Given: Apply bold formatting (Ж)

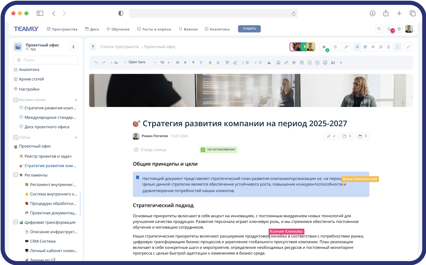Looking at the screenshot, I should [178, 63].
